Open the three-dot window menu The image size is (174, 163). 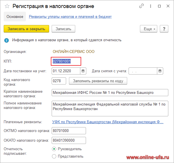point(150,6)
